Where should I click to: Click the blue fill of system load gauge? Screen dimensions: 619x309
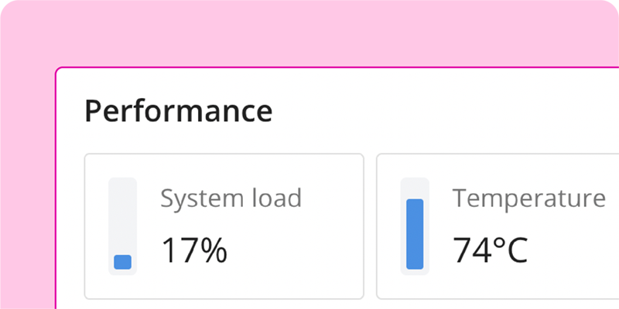pos(122,262)
